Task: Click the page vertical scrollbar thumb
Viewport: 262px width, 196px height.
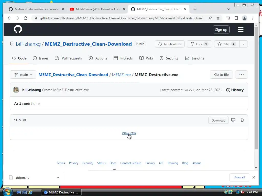Action: 256,88
